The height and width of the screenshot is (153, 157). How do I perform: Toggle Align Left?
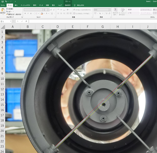58,13
